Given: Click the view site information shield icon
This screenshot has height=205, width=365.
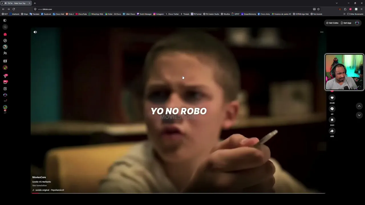Looking at the screenshot, I should (35, 9).
